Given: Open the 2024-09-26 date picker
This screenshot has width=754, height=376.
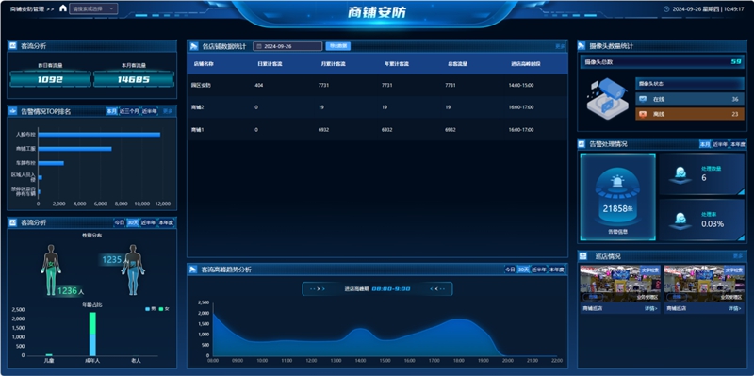Looking at the screenshot, I should pos(287,46).
